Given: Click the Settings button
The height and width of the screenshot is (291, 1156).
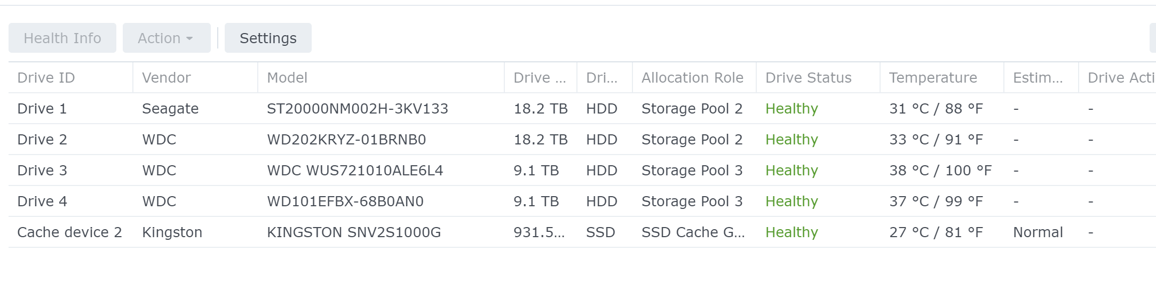Looking at the screenshot, I should point(268,38).
